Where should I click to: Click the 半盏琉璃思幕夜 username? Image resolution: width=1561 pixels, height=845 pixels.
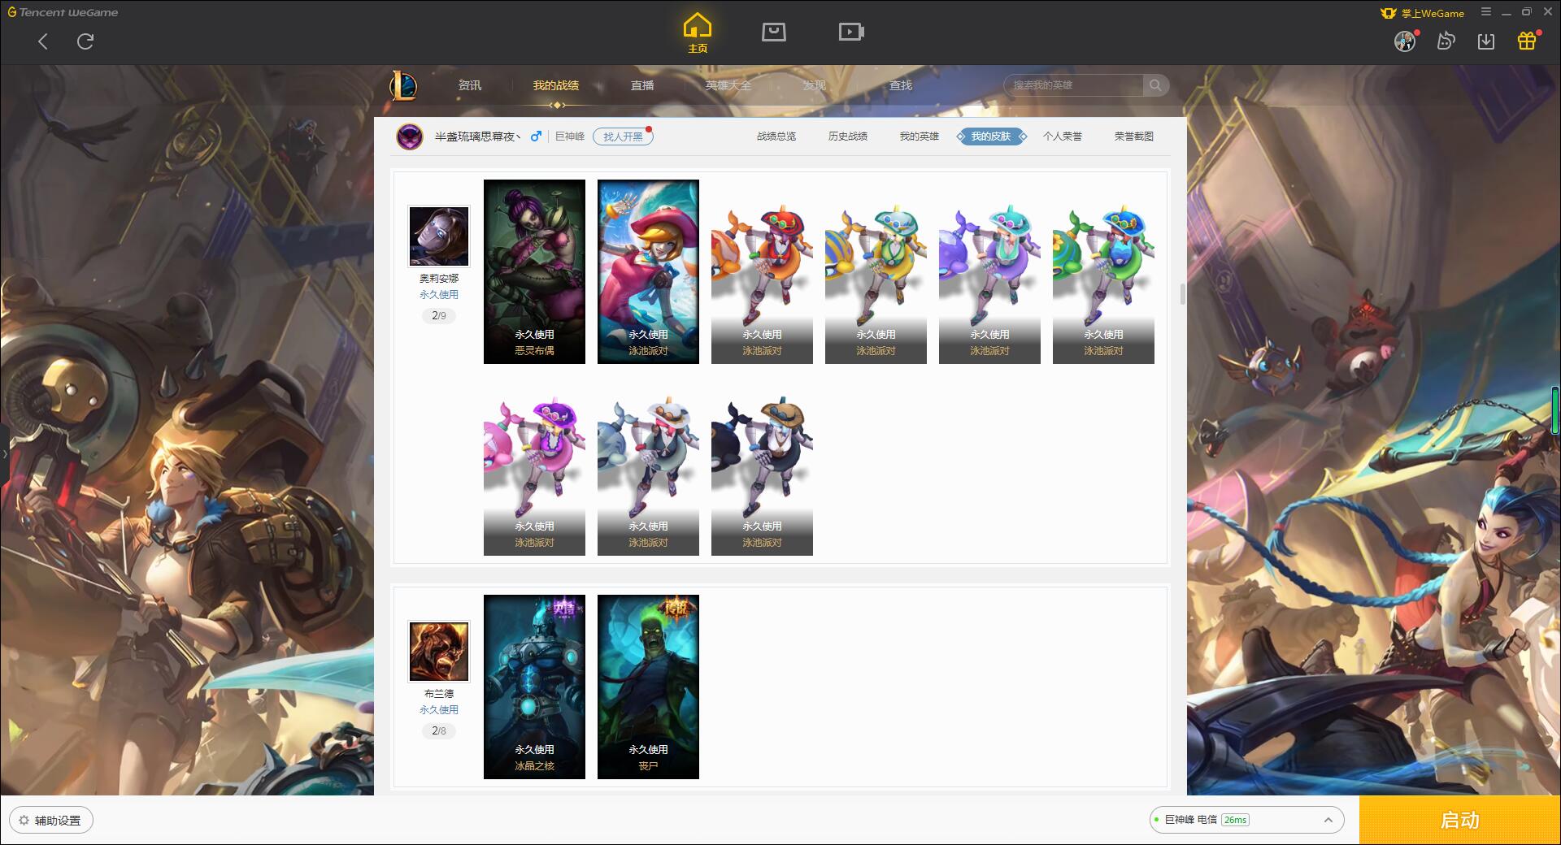(477, 136)
